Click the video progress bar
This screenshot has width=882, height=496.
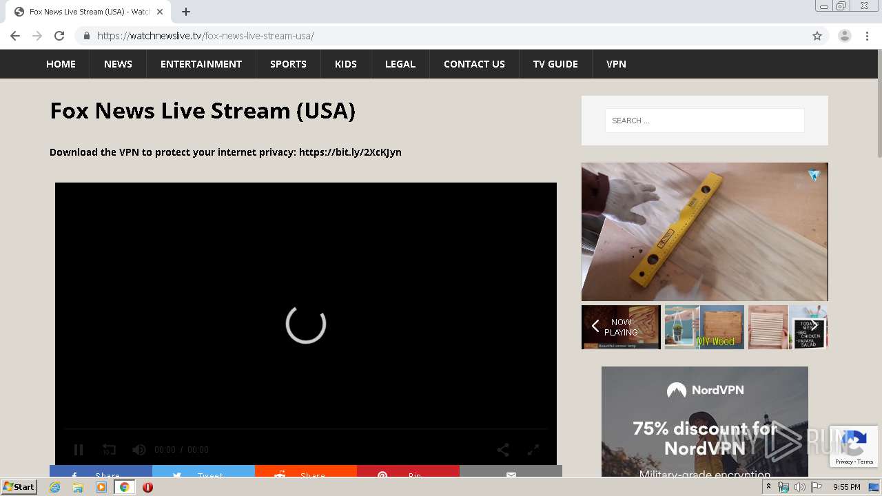(306, 429)
